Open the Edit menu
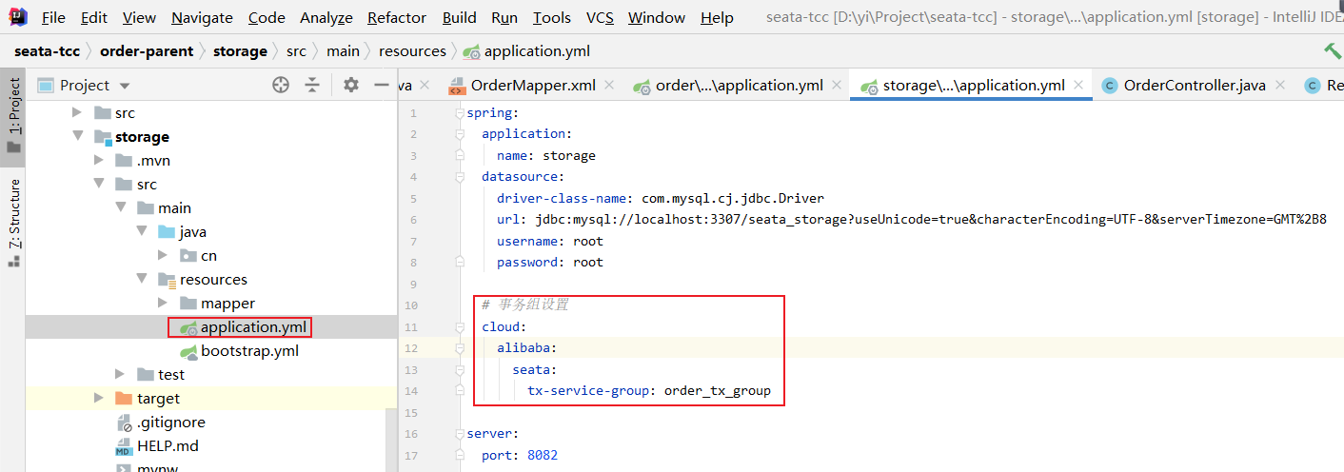Viewport: 1344px width, 472px height. tap(94, 18)
